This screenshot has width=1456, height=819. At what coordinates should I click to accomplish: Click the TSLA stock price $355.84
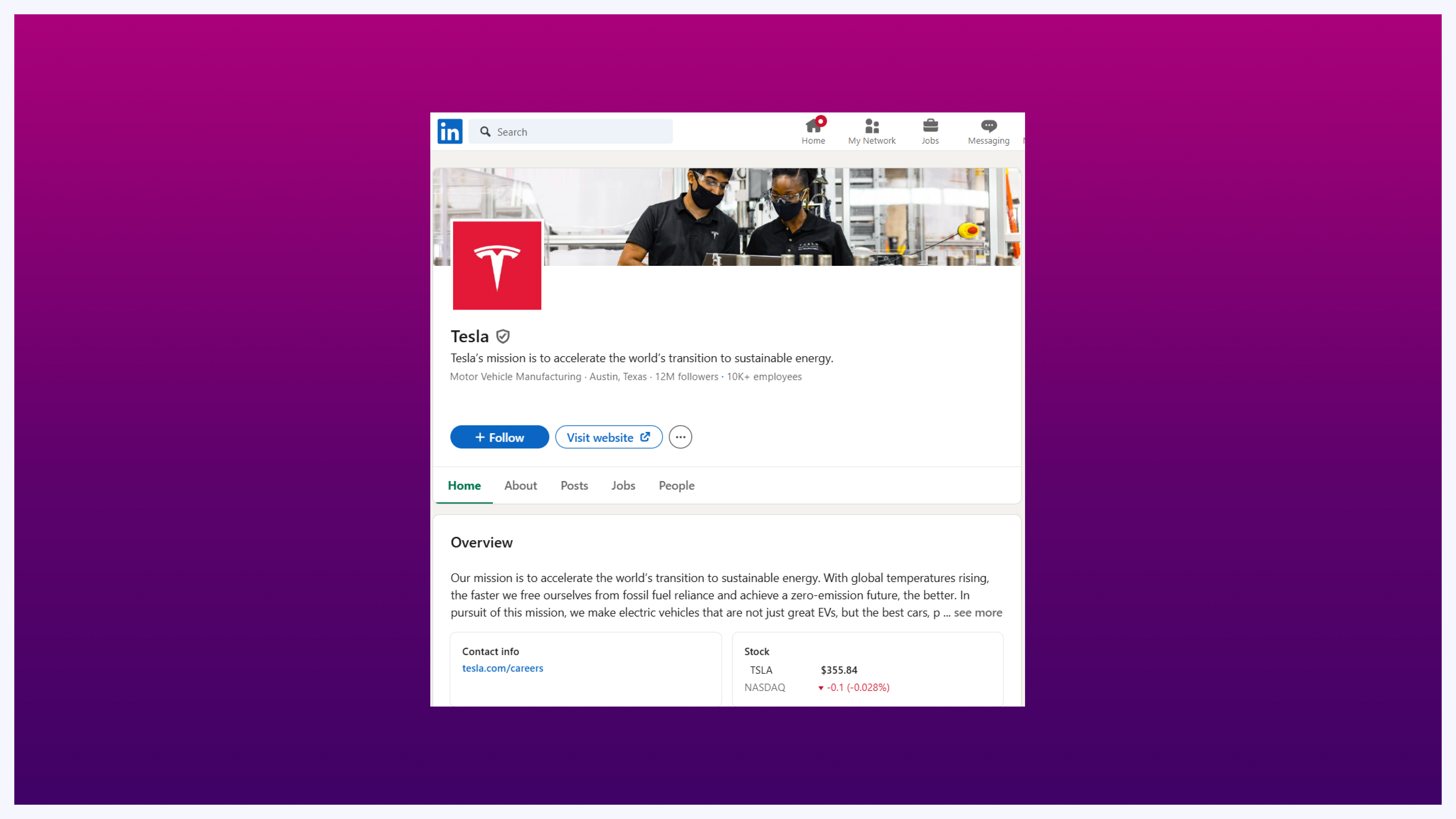coord(839,670)
